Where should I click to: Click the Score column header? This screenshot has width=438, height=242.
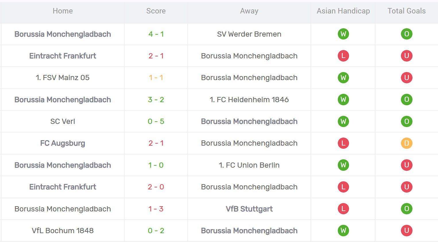[156, 11]
